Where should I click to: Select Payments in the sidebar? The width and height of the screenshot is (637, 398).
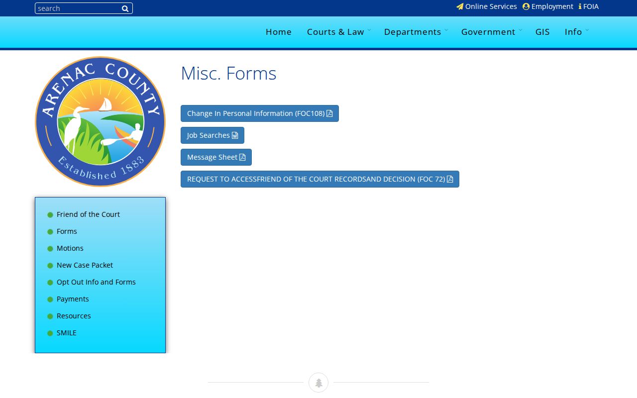click(73, 299)
